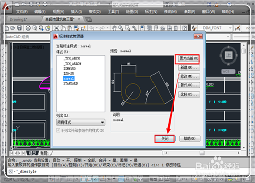Click the horizontal scrollbar thumb below drawing

(x=202, y=153)
